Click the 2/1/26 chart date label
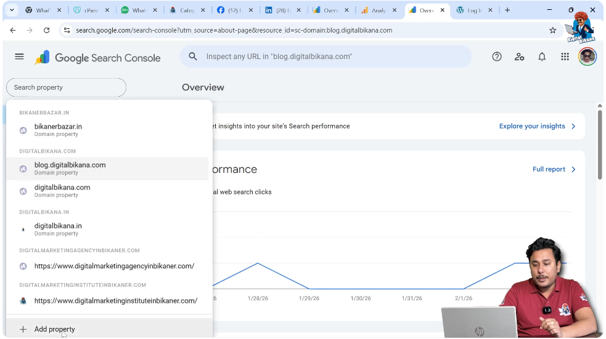Image resolution: width=606 pixels, height=339 pixels. tap(464, 298)
